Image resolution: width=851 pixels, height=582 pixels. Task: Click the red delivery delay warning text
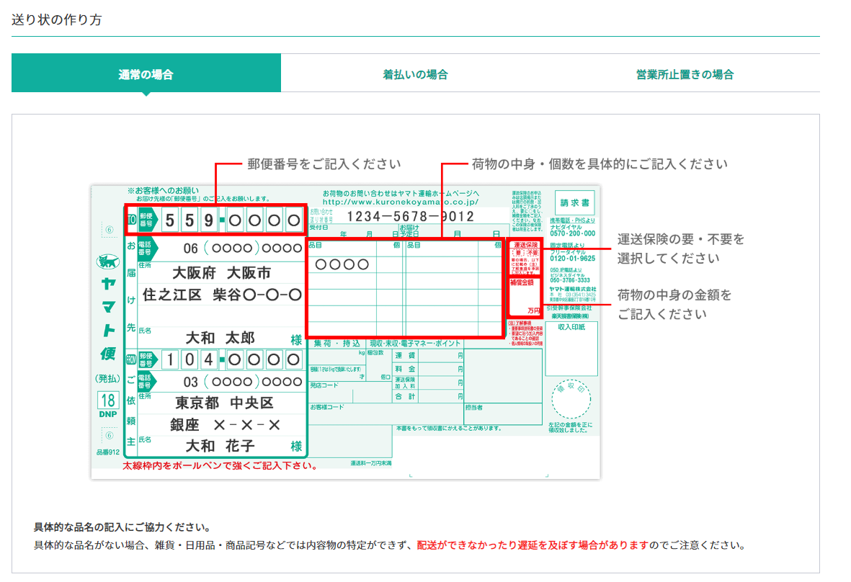pyautogui.click(x=533, y=545)
